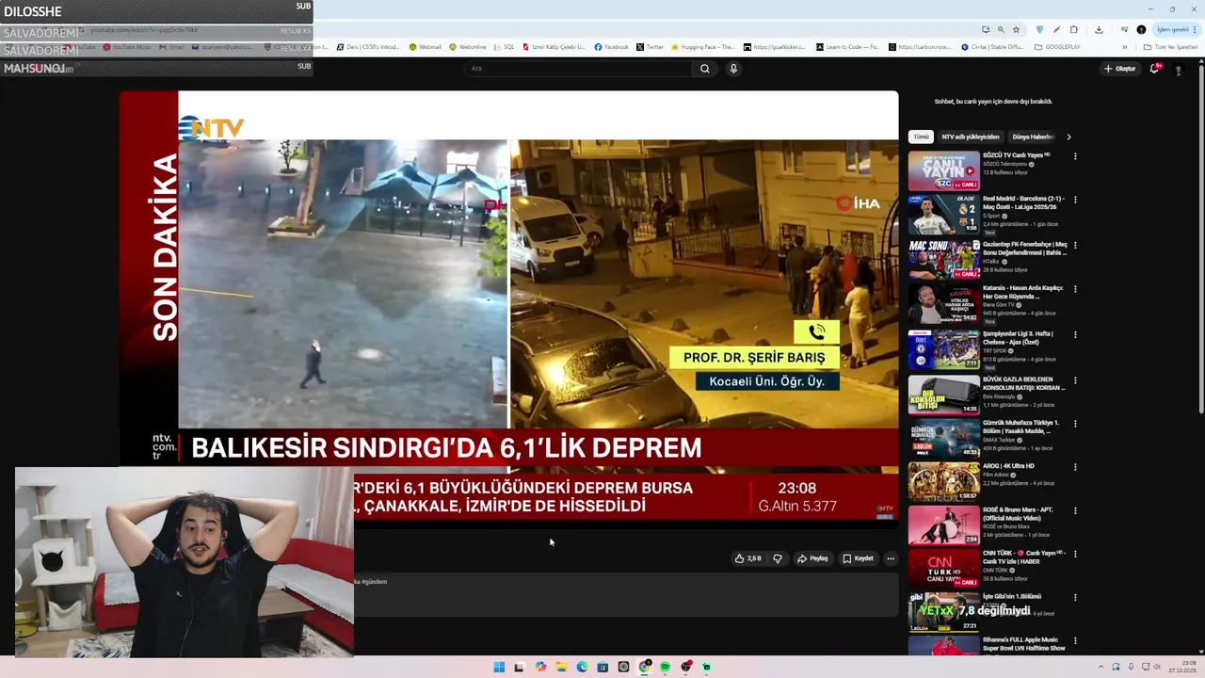Click the taskbar microphone icon

[x=1131, y=667]
